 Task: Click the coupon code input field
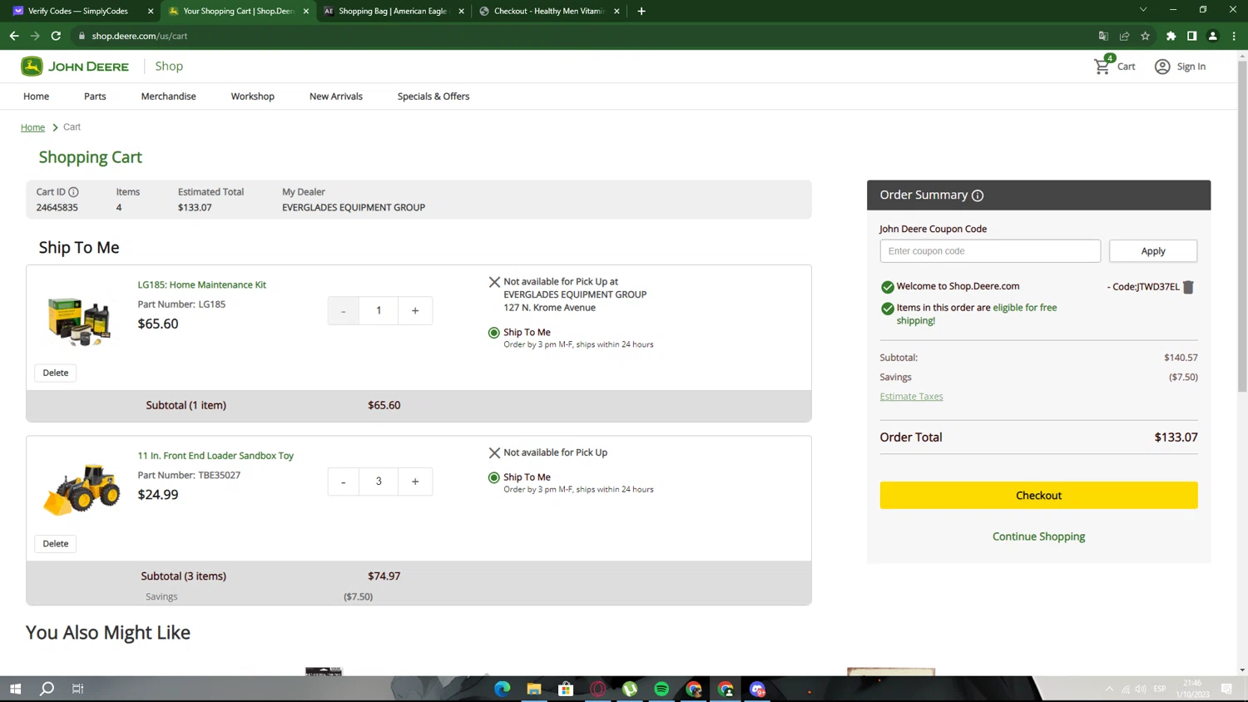(x=990, y=251)
